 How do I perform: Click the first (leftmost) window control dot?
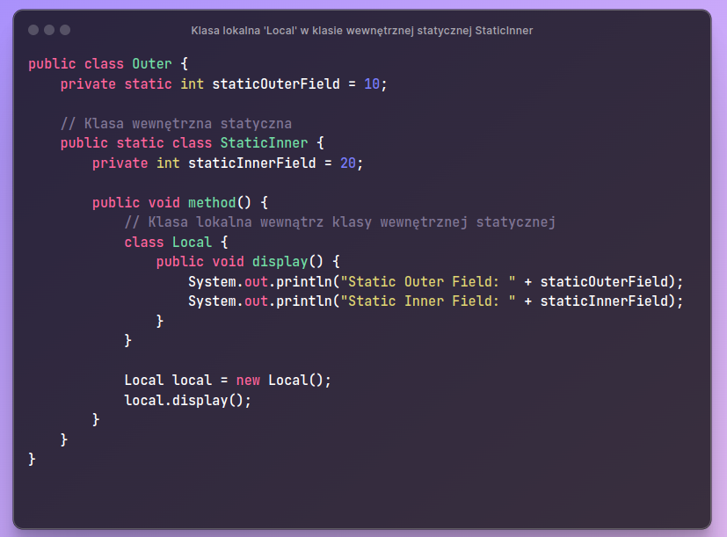(x=33, y=30)
